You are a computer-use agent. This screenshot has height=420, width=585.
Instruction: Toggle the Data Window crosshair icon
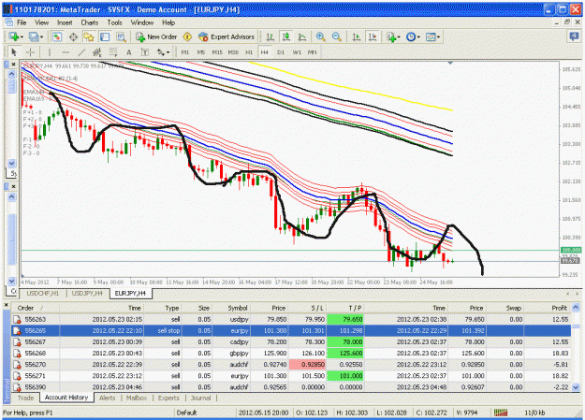coord(73,36)
